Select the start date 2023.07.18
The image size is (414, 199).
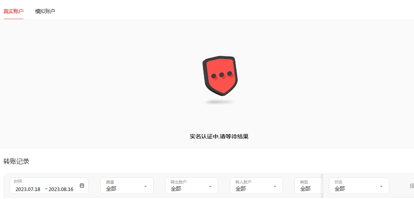coord(28,189)
